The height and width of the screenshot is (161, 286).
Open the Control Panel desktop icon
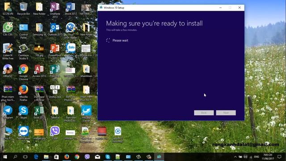point(24,31)
